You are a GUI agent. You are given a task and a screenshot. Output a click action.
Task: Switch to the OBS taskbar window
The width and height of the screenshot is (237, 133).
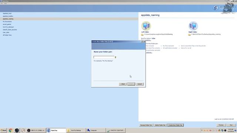(x=36, y=130)
